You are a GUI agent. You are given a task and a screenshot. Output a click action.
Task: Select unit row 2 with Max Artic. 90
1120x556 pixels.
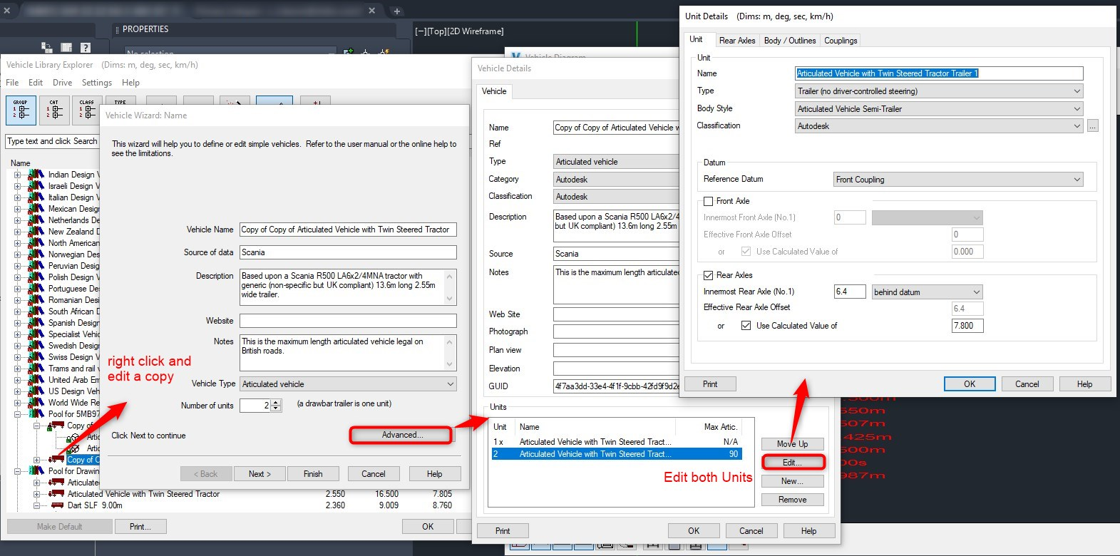click(x=617, y=454)
